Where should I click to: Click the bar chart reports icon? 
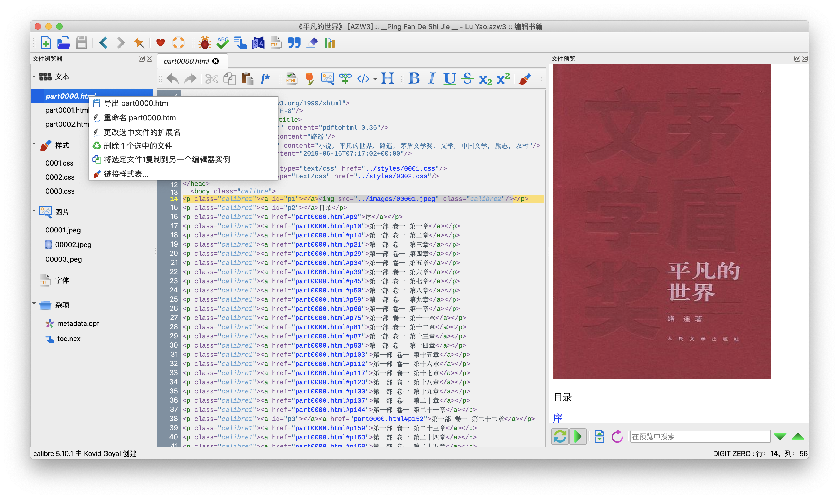click(329, 43)
